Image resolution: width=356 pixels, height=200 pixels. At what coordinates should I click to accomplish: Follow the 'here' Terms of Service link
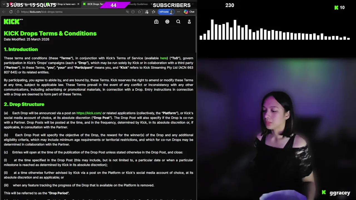164,58
